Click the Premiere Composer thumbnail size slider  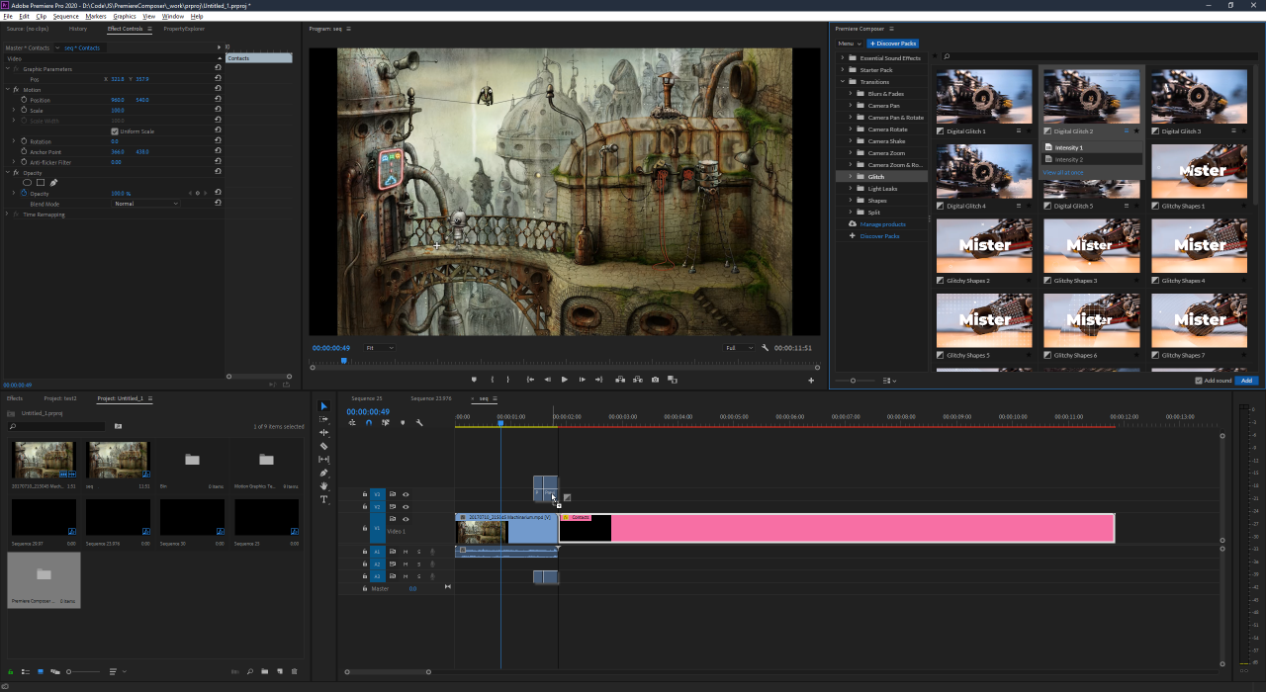pyautogui.click(x=854, y=381)
